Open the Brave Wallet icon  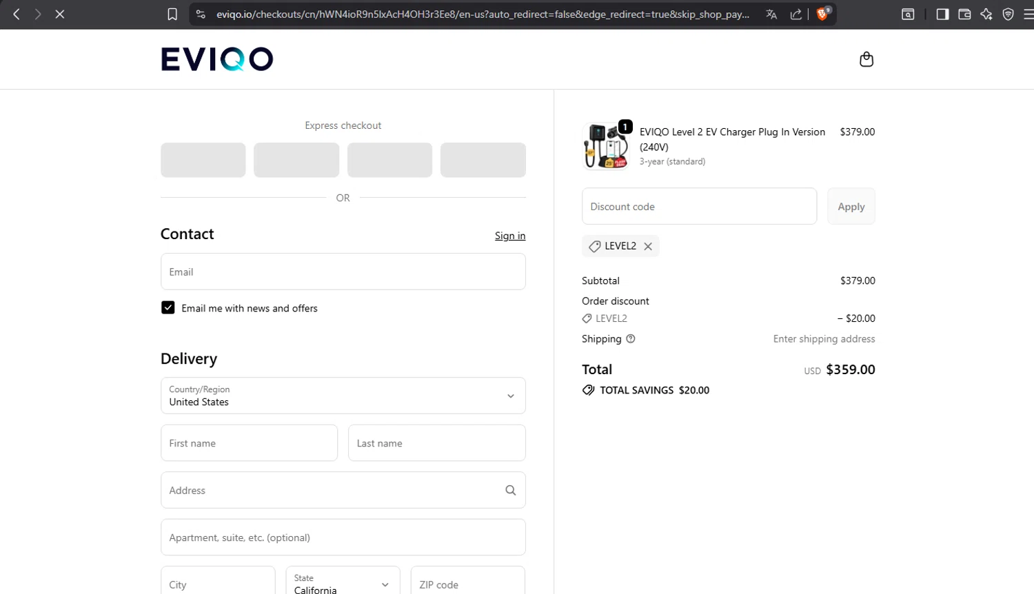pos(964,14)
